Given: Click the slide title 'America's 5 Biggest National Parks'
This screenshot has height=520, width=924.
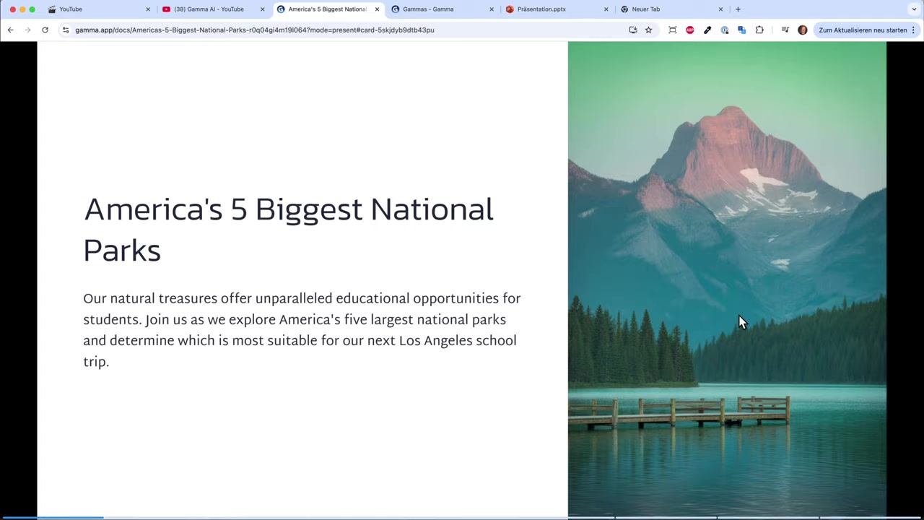Looking at the screenshot, I should click(x=289, y=230).
